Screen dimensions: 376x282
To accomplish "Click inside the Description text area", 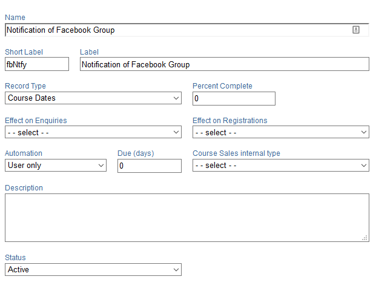I will pos(187,218).
